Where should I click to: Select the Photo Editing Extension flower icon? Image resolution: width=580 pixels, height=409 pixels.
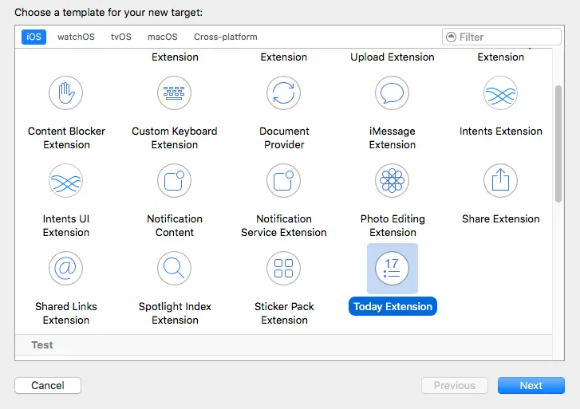[392, 180]
